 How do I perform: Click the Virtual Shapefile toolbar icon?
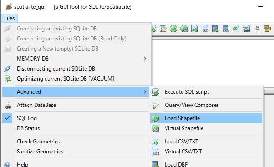184,29
